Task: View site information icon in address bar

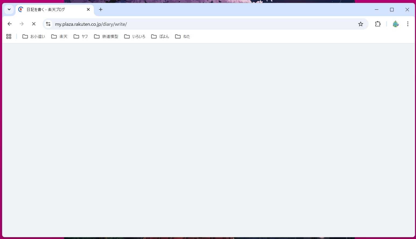Action: (48, 24)
